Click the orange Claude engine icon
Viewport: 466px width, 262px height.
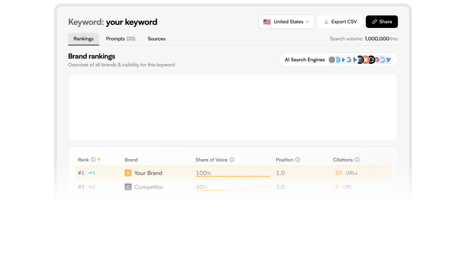pos(366,60)
